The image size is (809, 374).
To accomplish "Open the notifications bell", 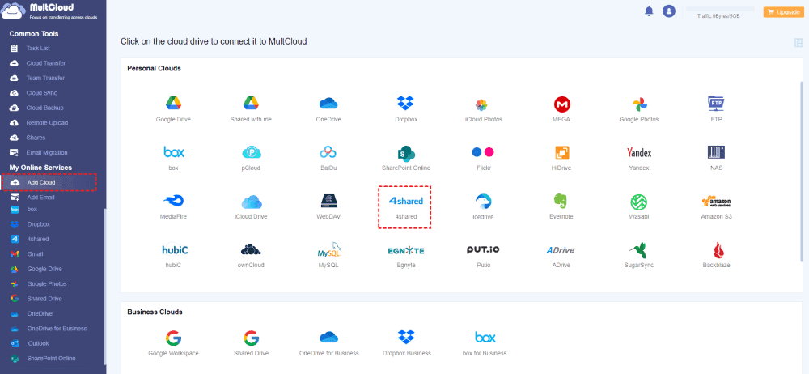I will pos(649,11).
